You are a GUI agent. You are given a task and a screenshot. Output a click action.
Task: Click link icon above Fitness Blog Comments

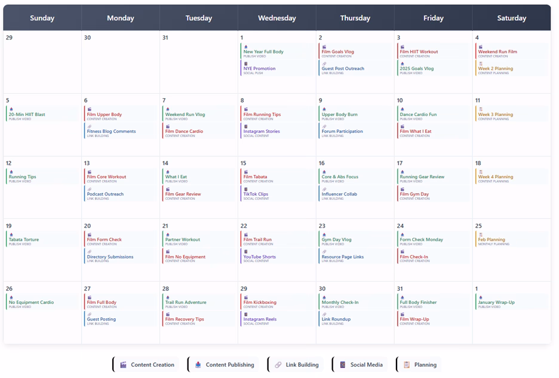pyautogui.click(x=90, y=126)
